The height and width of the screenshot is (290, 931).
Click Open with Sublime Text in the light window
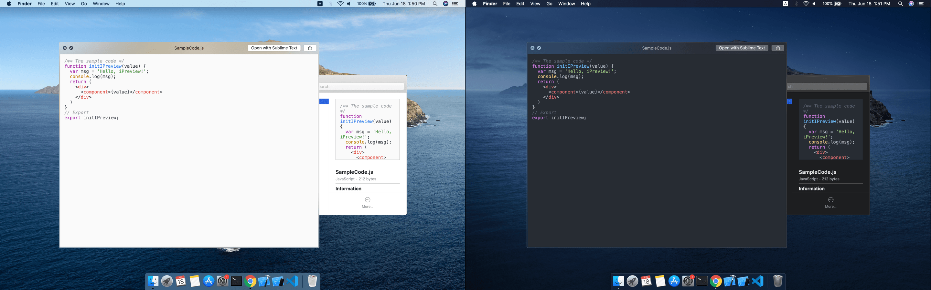(274, 48)
